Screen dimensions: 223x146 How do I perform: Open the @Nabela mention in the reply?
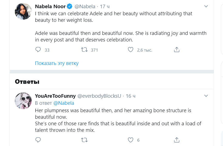coord(64,103)
